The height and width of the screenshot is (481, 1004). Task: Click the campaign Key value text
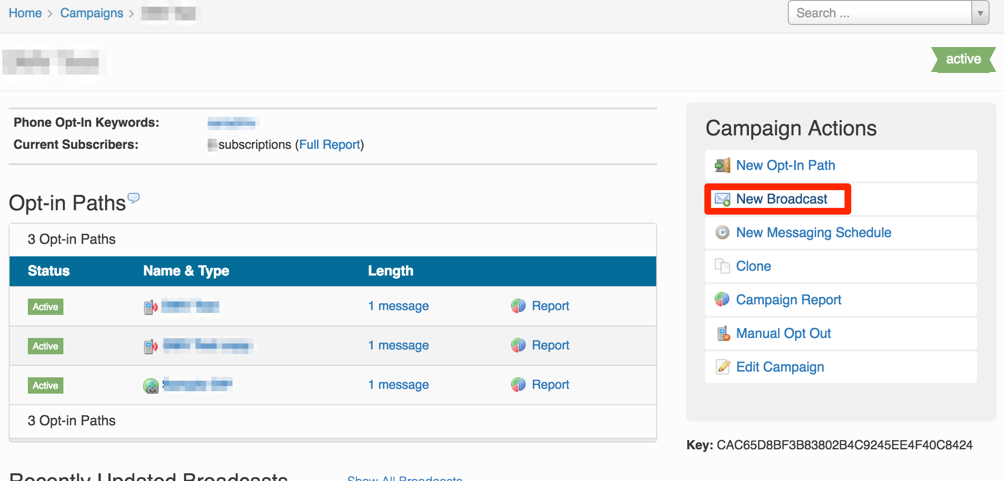[x=845, y=445]
